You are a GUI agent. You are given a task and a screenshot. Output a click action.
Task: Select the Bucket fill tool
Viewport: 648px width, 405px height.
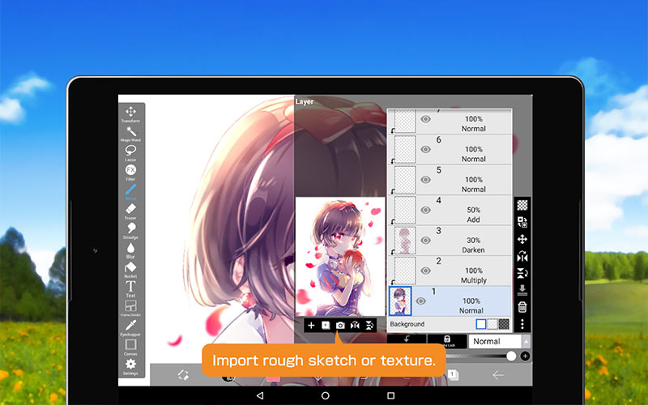[130, 269]
